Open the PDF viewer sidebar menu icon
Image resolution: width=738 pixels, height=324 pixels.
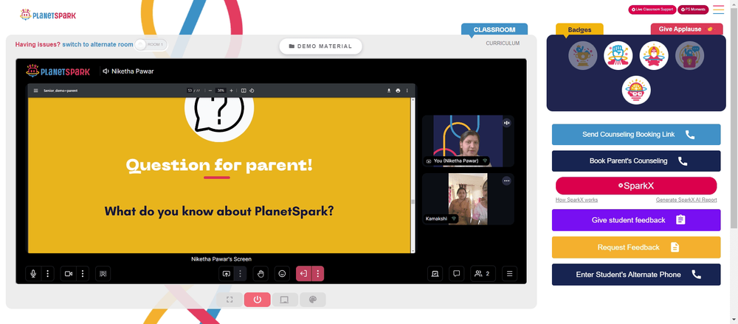pos(35,91)
